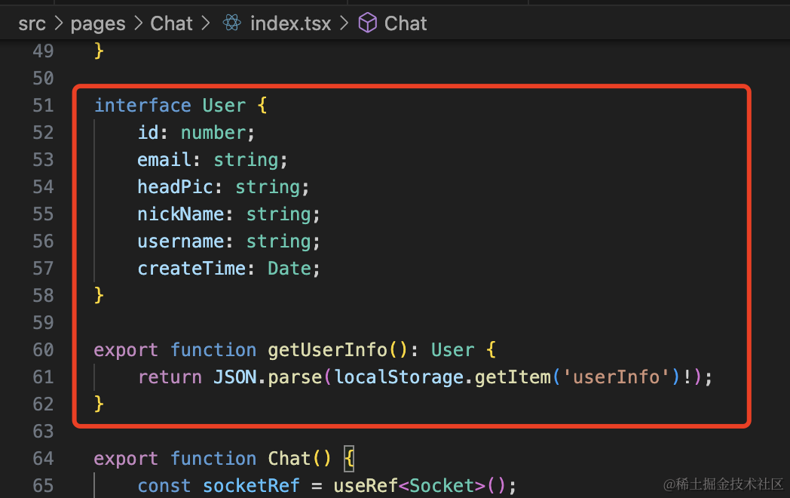The image size is (790, 498).
Task: Click the cube symbol icon before Chat
Action: pyautogui.click(x=367, y=23)
